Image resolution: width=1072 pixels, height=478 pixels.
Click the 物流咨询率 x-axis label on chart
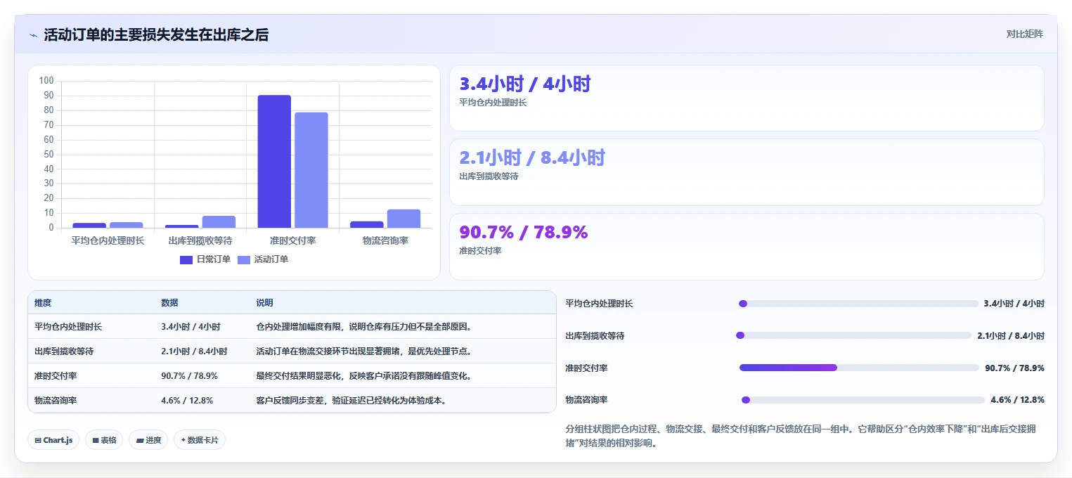385,241
